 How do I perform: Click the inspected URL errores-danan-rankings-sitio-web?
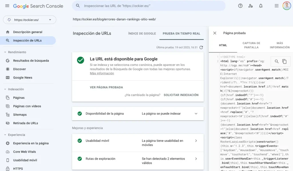pyautogui.click(x=114, y=19)
